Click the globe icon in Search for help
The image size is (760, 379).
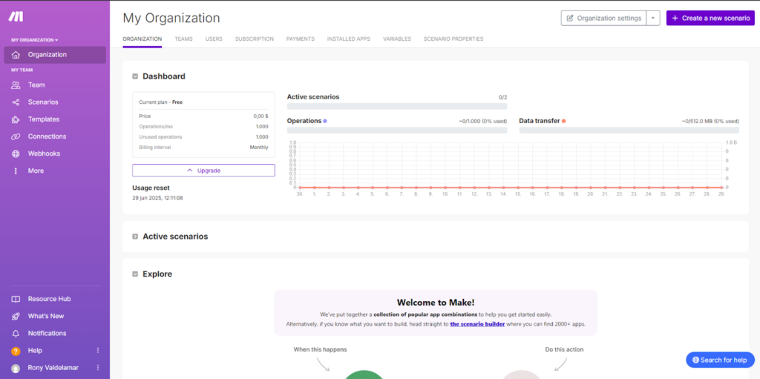click(695, 360)
